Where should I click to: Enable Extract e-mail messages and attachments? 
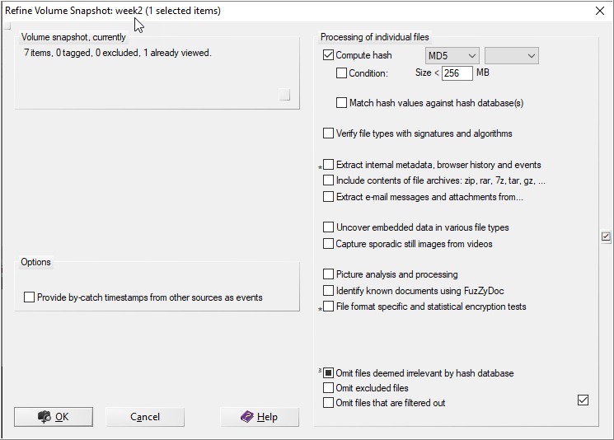(329, 197)
